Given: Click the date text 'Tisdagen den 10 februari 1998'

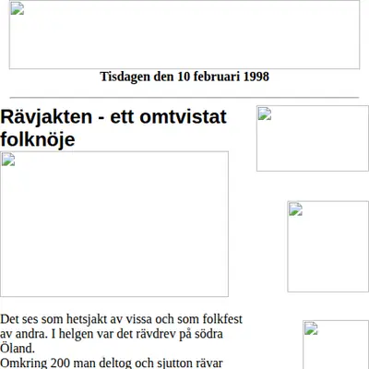Looking at the screenshot, I should pyautogui.click(x=184, y=77).
